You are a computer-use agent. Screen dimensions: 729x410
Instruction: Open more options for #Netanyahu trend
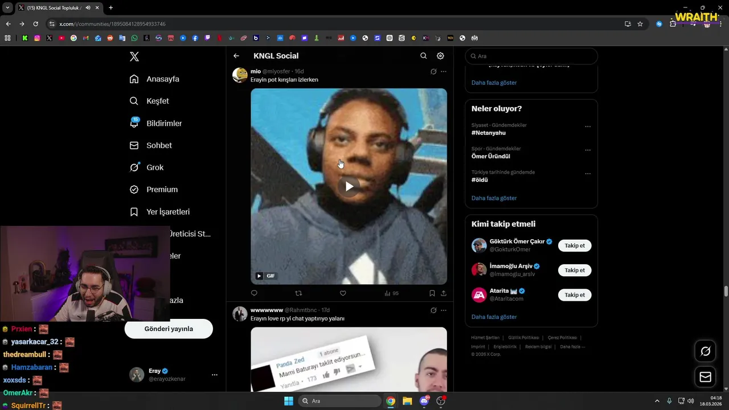588,126
